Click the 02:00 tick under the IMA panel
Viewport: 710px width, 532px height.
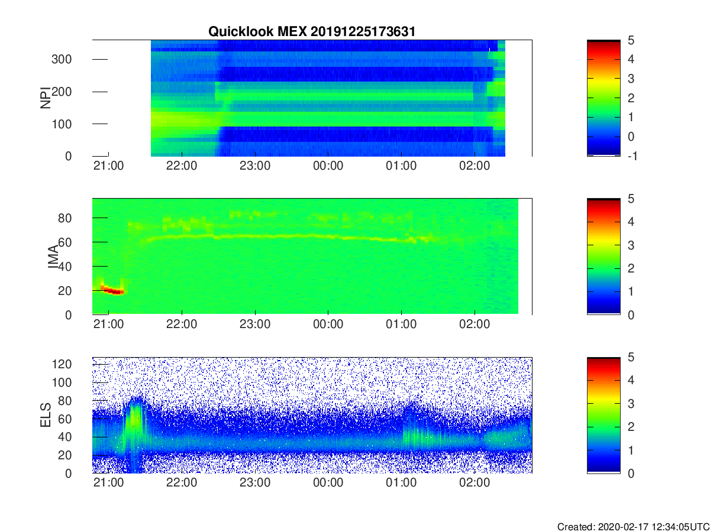tap(475, 324)
